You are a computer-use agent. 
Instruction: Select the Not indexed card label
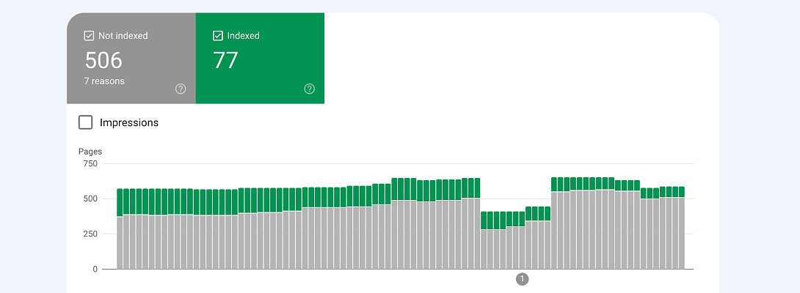click(x=123, y=36)
